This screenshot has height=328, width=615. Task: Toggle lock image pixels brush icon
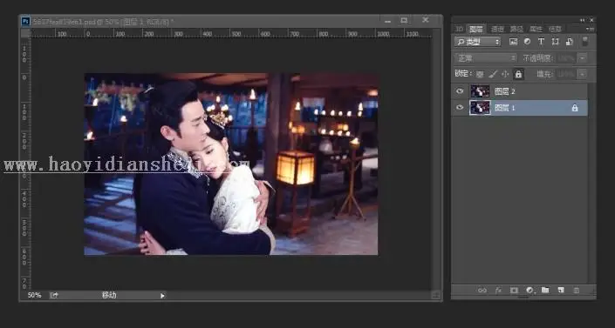pos(493,74)
